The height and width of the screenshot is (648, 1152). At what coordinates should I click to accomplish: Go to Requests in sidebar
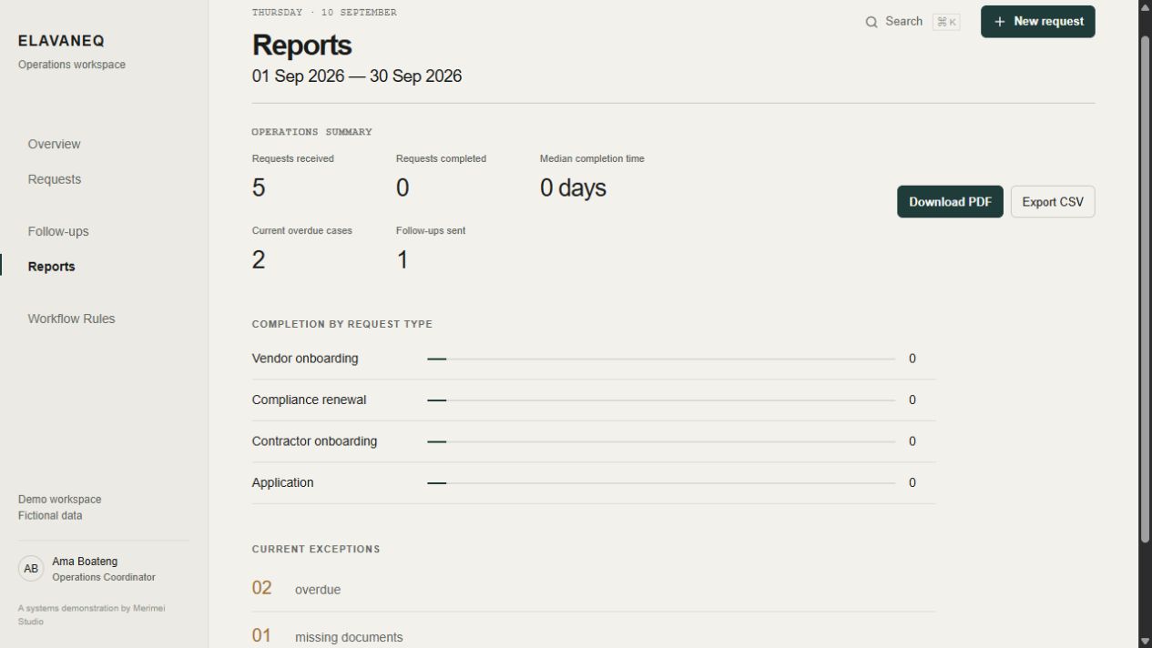(x=55, y=179)
